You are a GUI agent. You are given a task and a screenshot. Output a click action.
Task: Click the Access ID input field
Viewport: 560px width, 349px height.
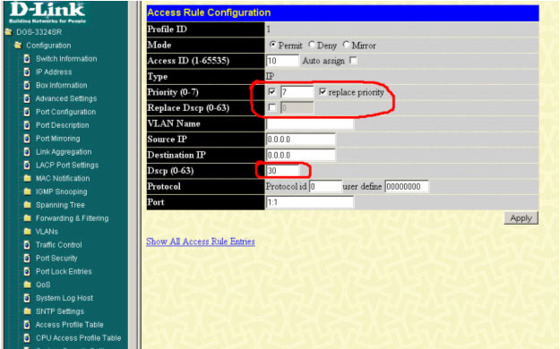pyautogui.click(x=282, y=61)
